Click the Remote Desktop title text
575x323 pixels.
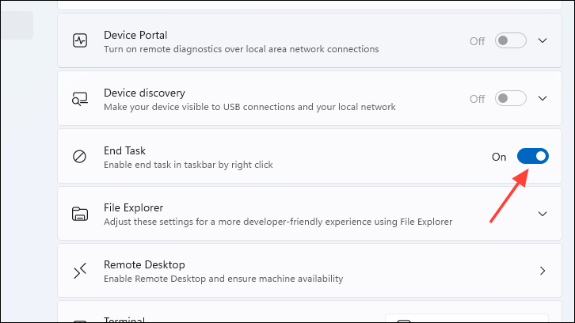(139, 264)
